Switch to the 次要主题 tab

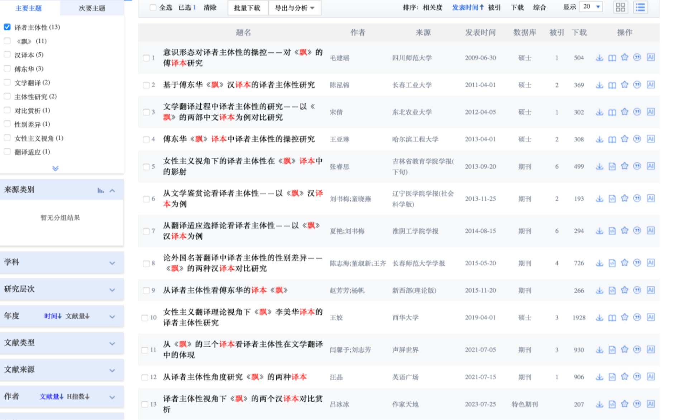pos(92,8)
